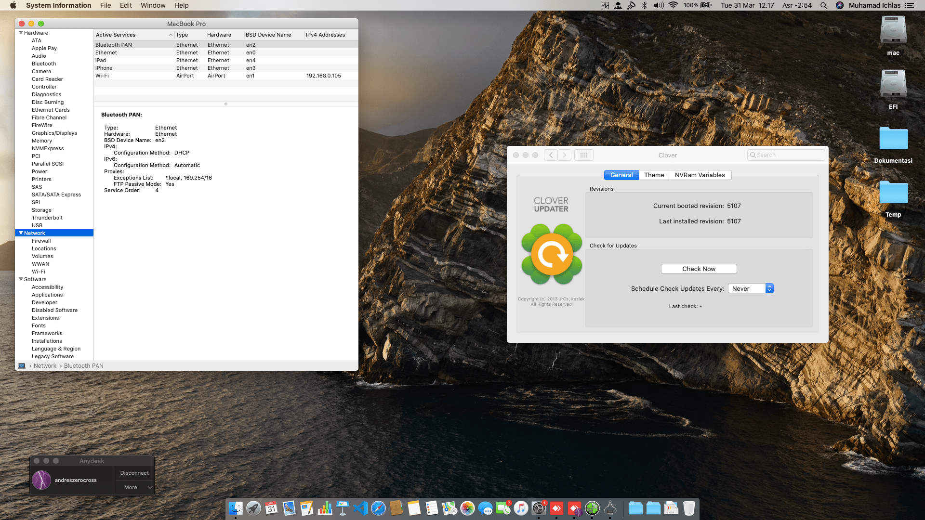Open the Dokumentasi folder on desktop
Screen dimensions: 925x520
[893, 139]
